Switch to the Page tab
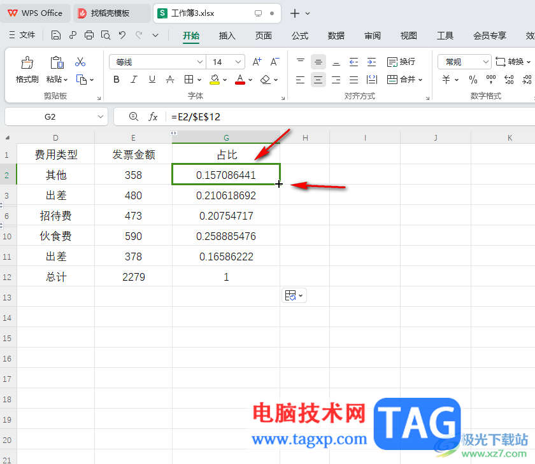Image resolution: width=535 pixels, height=464 pixels. tap(264, 36)
